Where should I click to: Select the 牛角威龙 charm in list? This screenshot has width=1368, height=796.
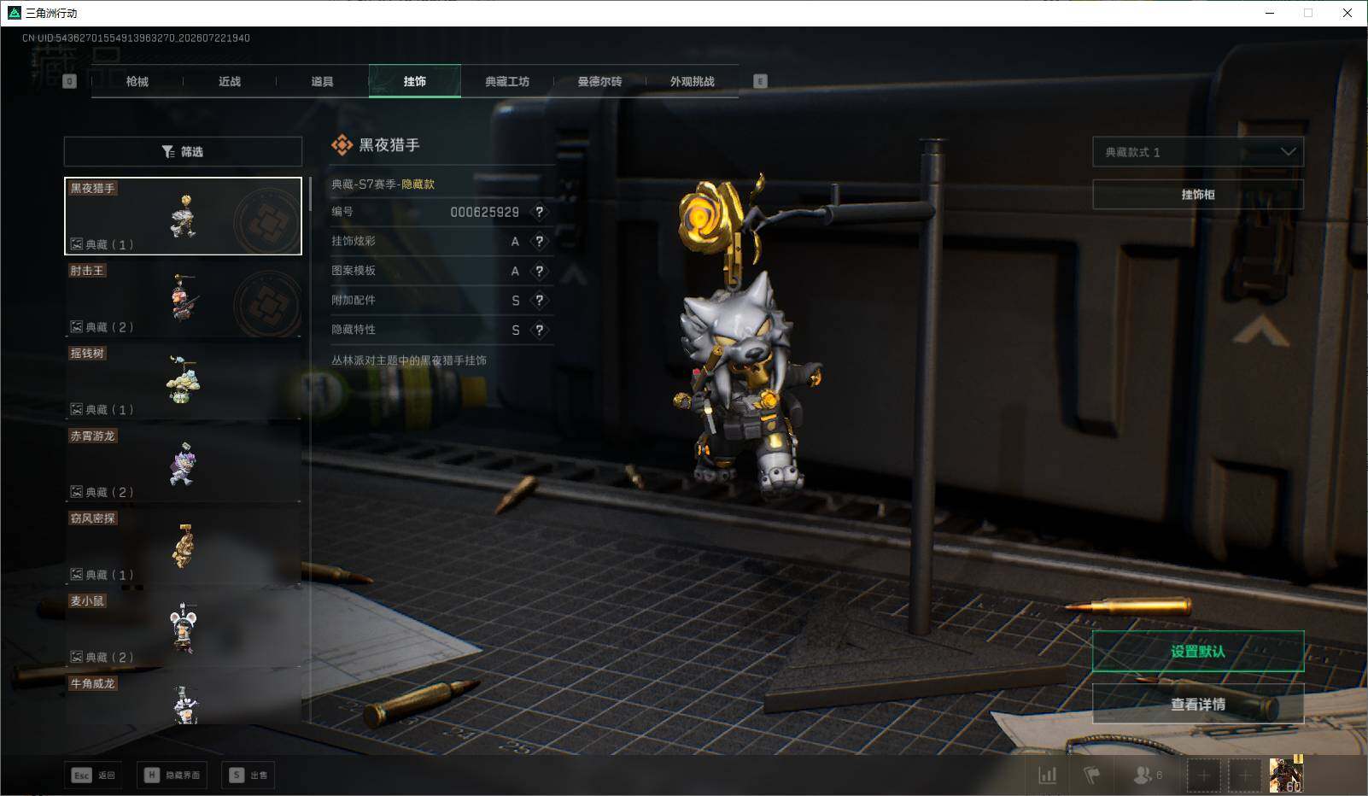coord(183,700)
